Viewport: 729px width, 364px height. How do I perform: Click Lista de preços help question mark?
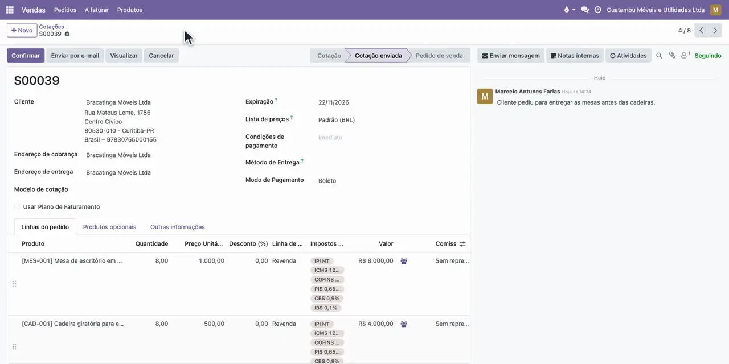(292, 118)
